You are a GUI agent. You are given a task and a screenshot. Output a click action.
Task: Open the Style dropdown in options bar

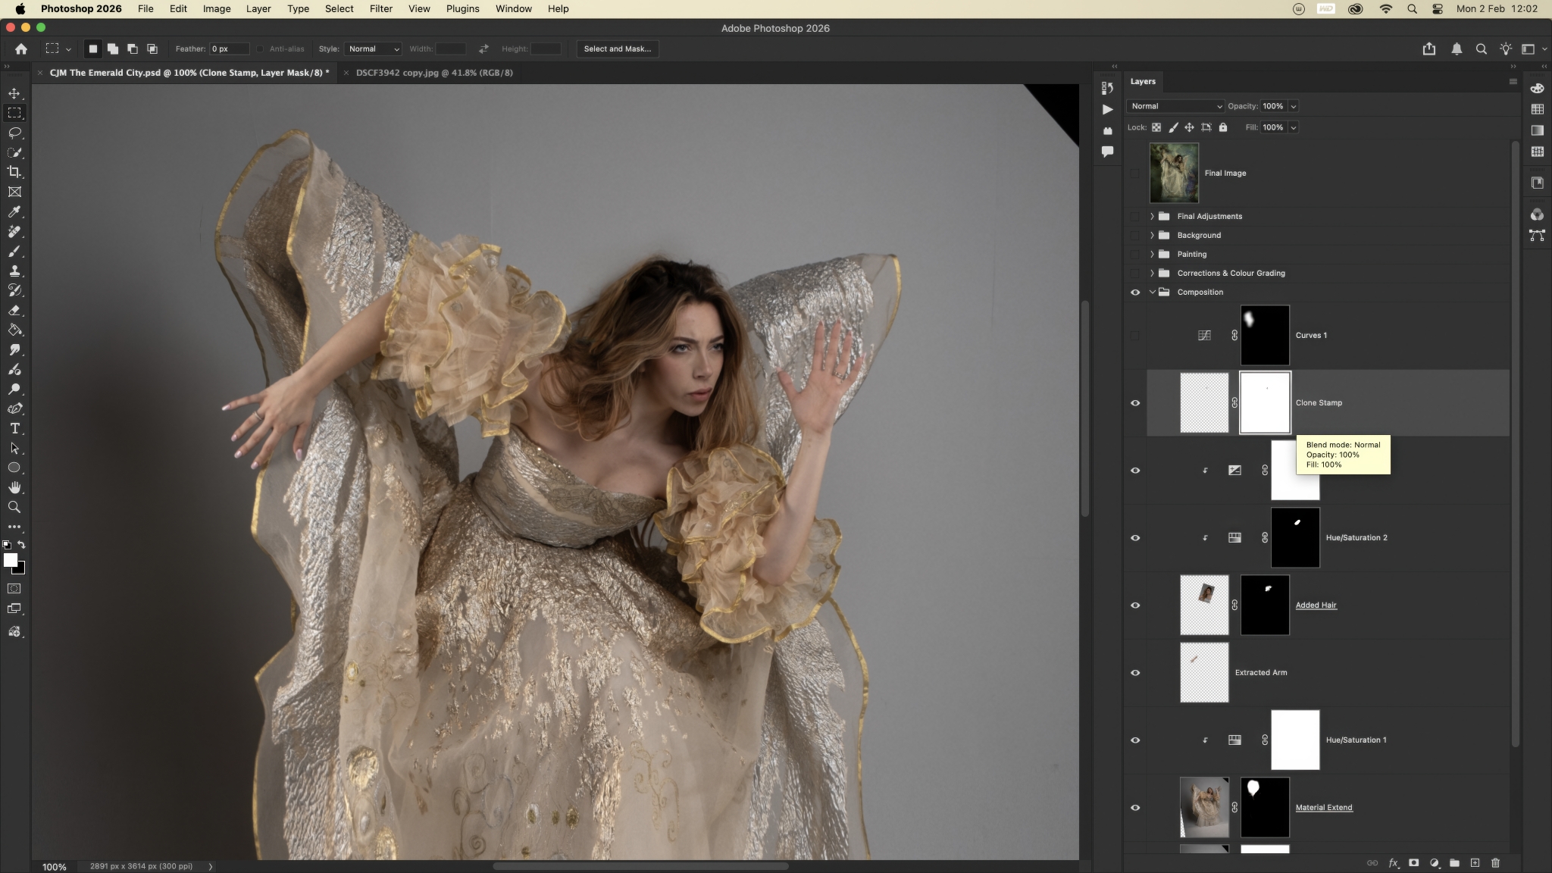(x=373, y=48)
